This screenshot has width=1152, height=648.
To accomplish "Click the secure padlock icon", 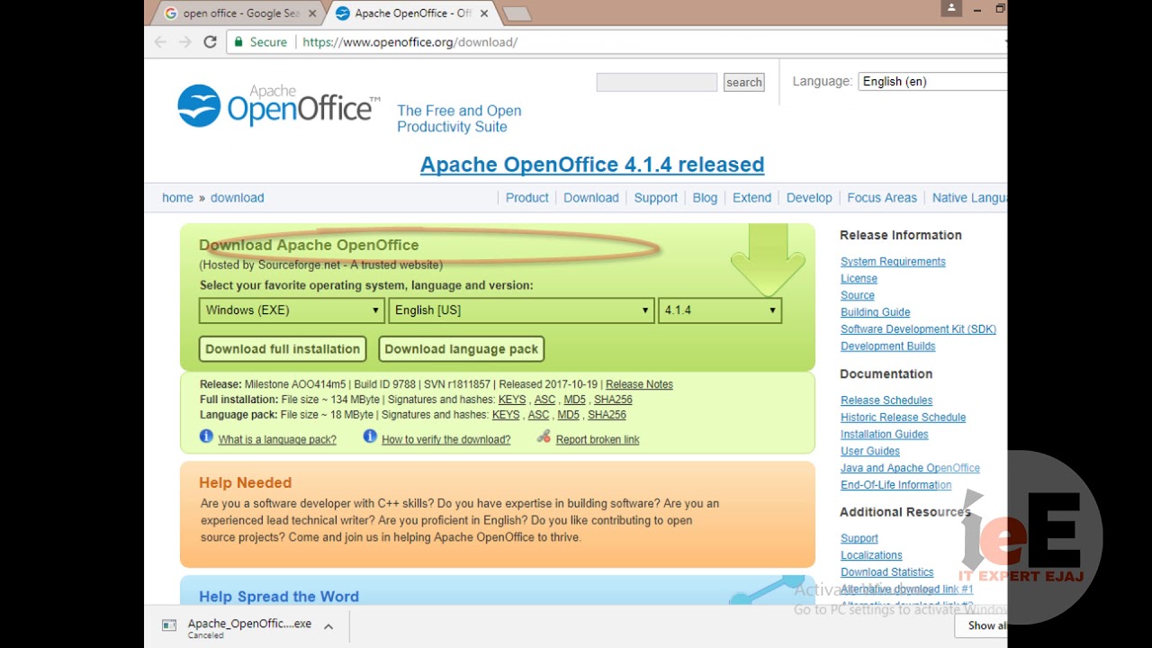I will coord(238,42).
